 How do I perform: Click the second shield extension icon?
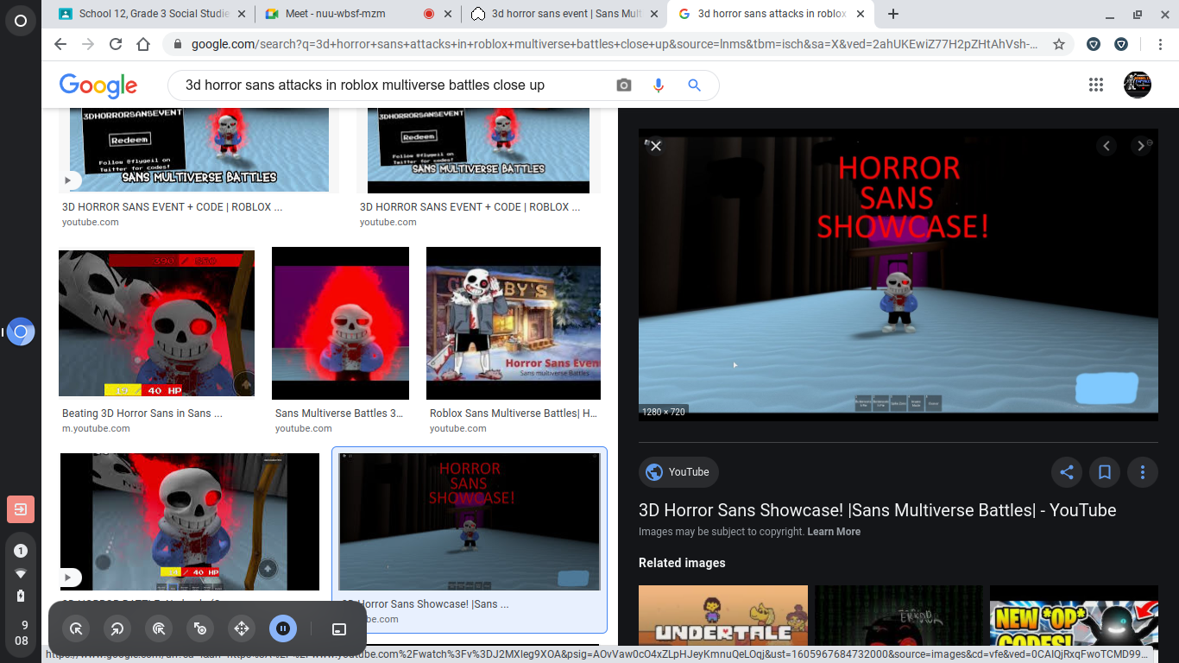pyautogui.click(x=1121, y=44)
